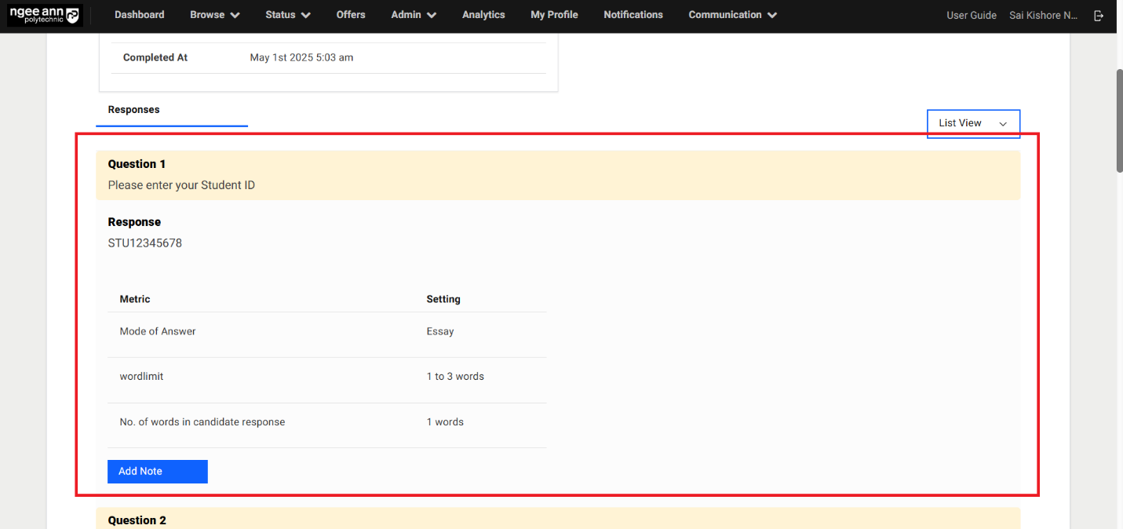Click the Sai Kishore user name
The width and height of the screenshot is (1123, 529).
coord(1043,16)
